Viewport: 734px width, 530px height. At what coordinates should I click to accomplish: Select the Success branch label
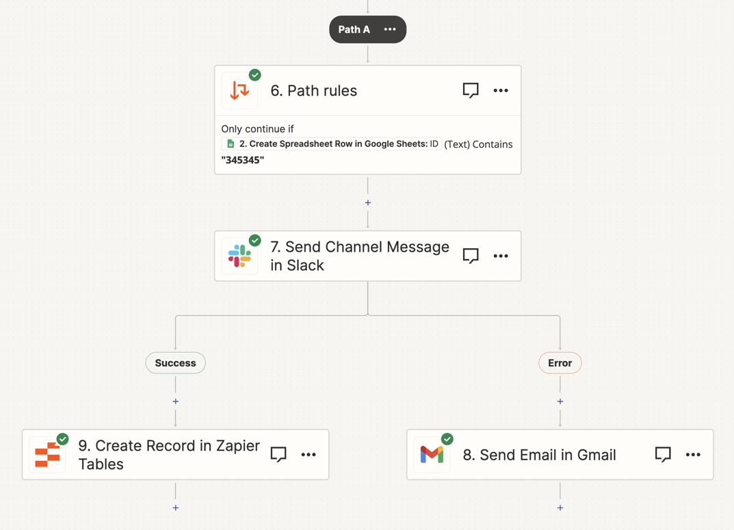click(x=175, y=362)
